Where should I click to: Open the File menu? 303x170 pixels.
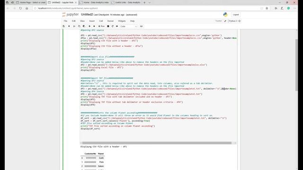click(x=65, y=21)
